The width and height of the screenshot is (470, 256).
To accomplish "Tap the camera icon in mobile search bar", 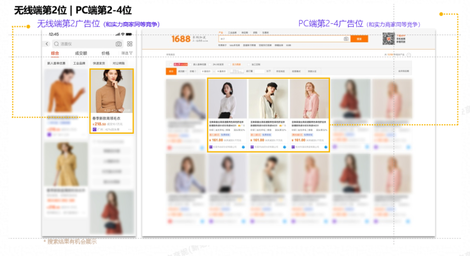I will (119, 44).
